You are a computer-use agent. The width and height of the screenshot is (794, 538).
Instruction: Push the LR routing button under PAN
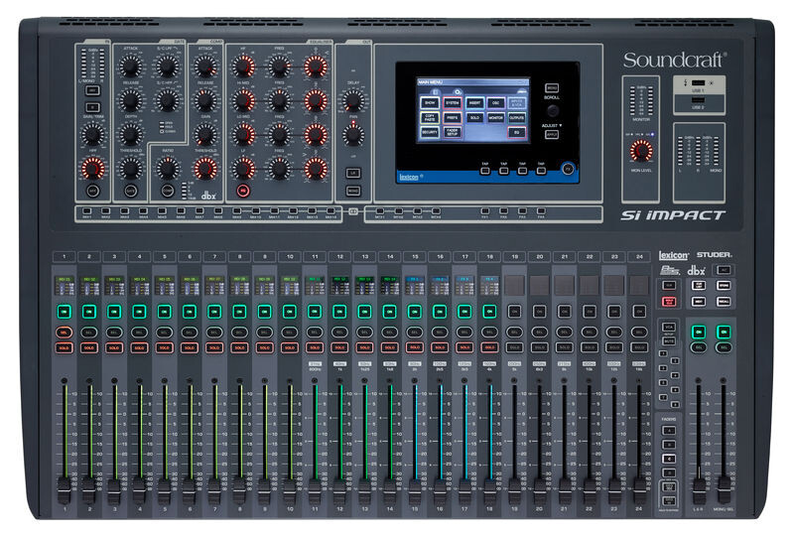pyautogui.click(x=353, y=173)
